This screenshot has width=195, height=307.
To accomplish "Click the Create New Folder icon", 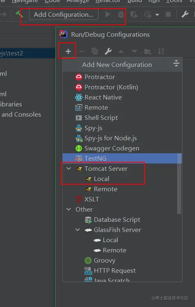I will (147, 52).
